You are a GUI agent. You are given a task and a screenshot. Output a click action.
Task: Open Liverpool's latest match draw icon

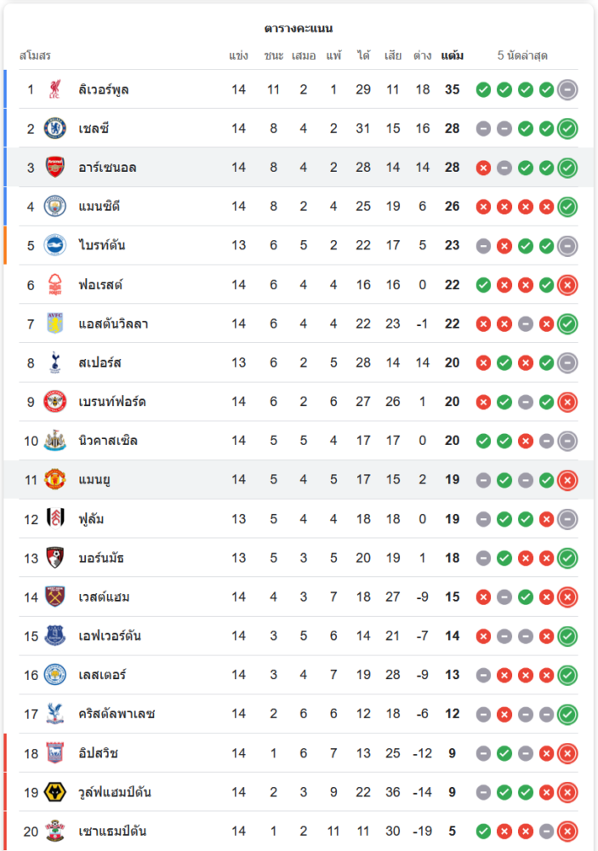(x=567, y=89)
